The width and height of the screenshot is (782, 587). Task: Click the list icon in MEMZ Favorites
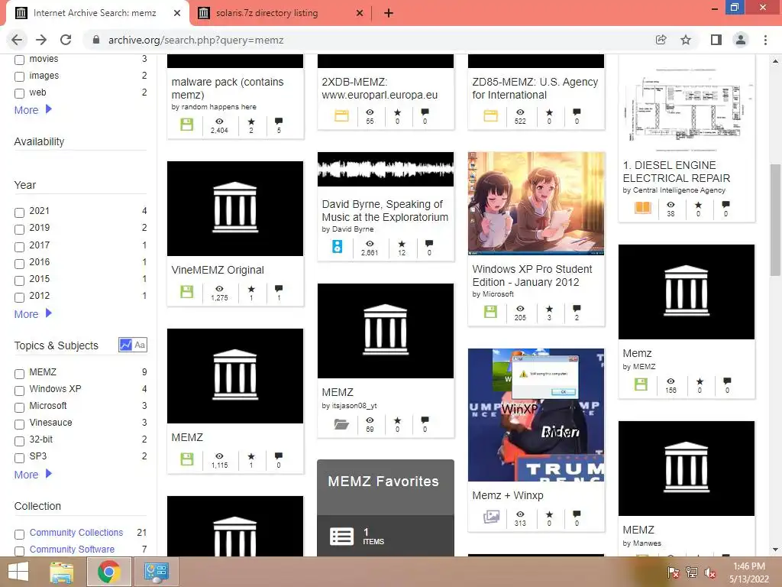click(341, 537)
